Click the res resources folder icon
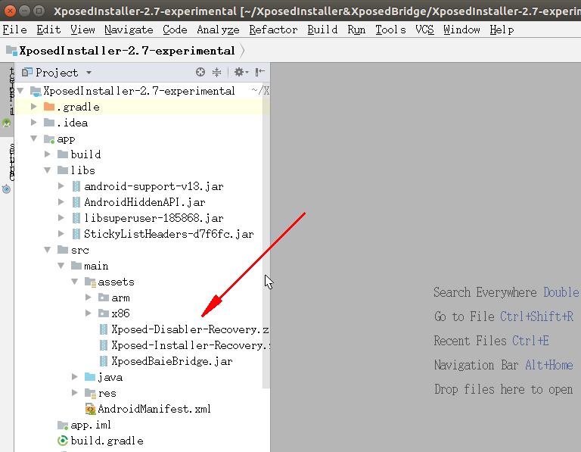 tap(91, 393)
